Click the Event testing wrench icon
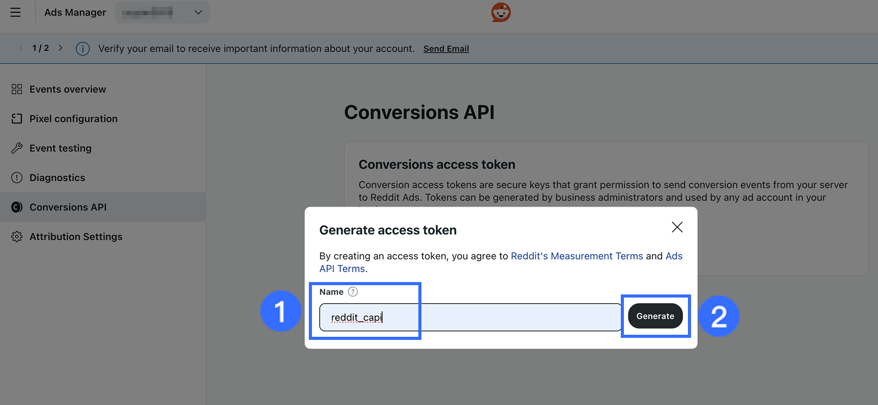 [17, 148]
